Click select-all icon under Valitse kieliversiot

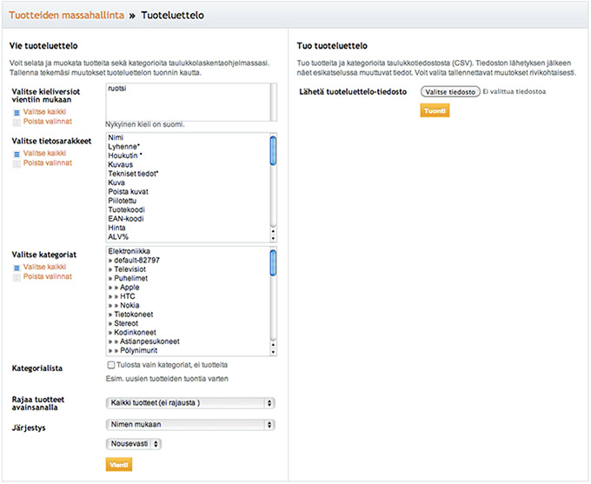click(17, 112)
